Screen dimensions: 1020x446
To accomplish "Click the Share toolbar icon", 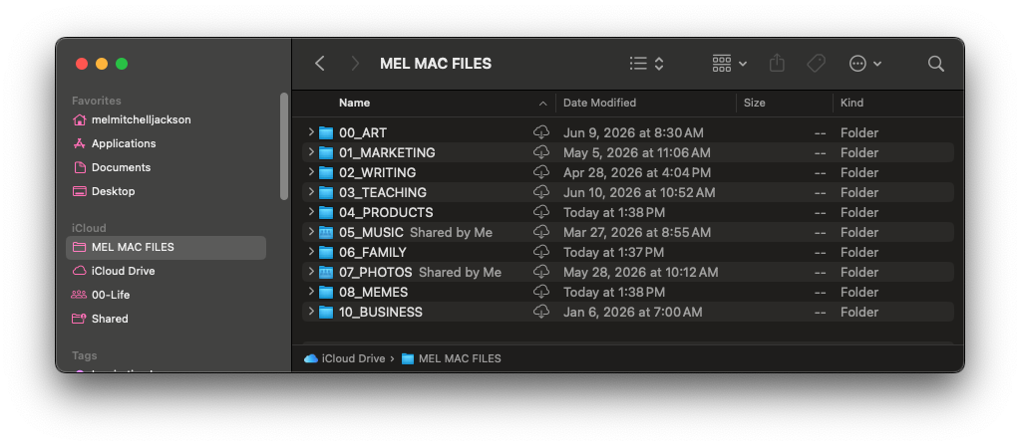I will (x=777, y=63).
